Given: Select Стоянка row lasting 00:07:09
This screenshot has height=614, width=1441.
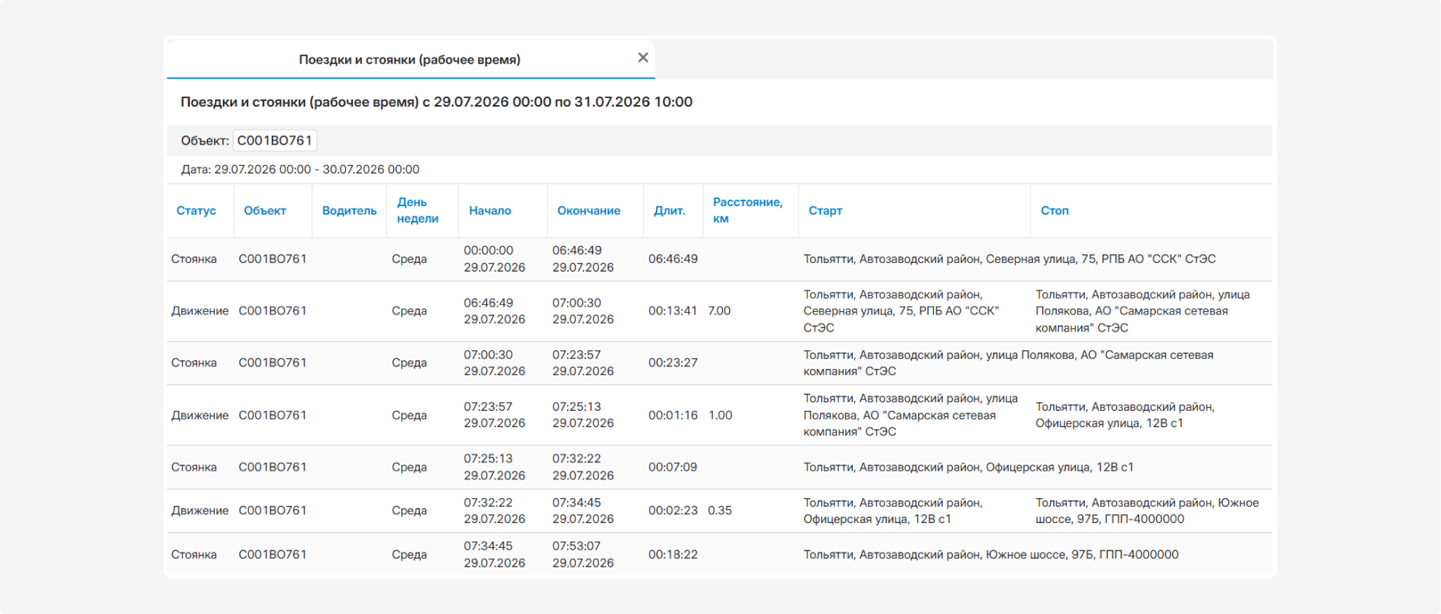Looking at the screenshot, I should click(x=720, y=467).
